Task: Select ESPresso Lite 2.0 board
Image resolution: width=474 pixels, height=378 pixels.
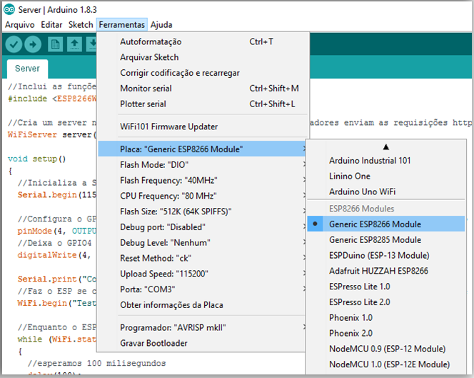Action: pos(386,302)
